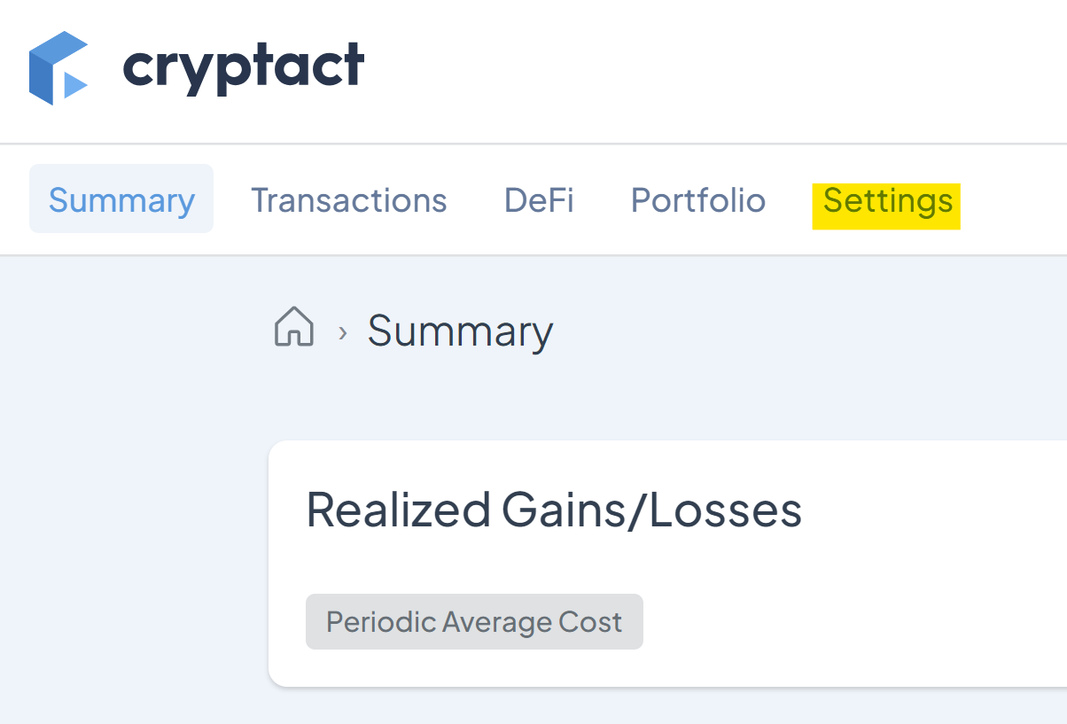Open the Transactions tab
Viewport: 1067px width, 724px height.
(349, 200)
